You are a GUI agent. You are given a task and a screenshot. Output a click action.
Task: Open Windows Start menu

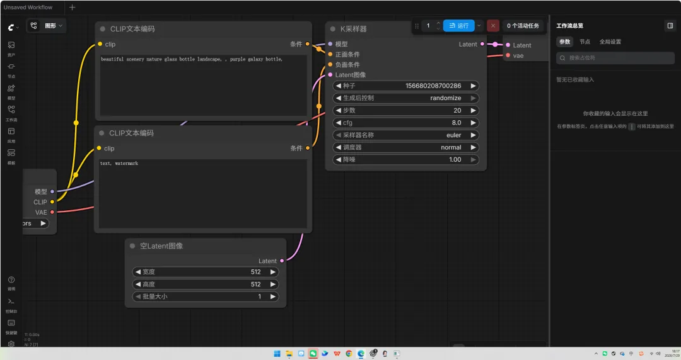(277, 354)
